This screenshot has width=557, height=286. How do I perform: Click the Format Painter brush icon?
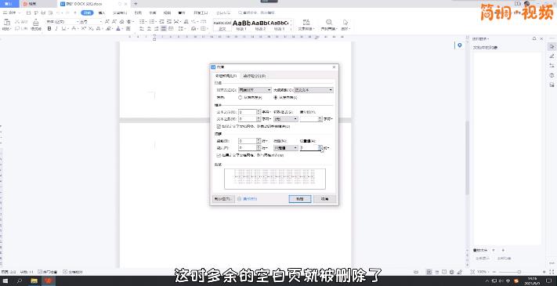[35, 23]
